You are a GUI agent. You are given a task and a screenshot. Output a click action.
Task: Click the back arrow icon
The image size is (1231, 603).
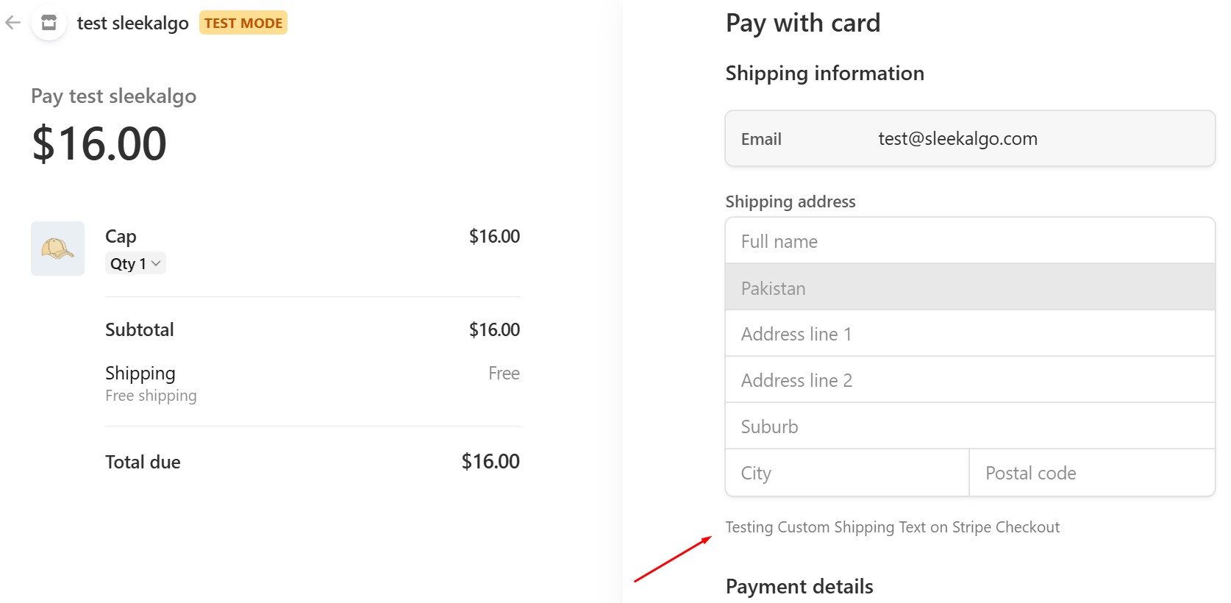click(13, 23)
